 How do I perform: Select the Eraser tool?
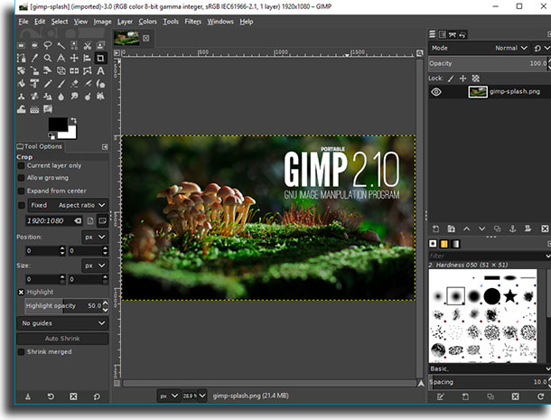74,84
